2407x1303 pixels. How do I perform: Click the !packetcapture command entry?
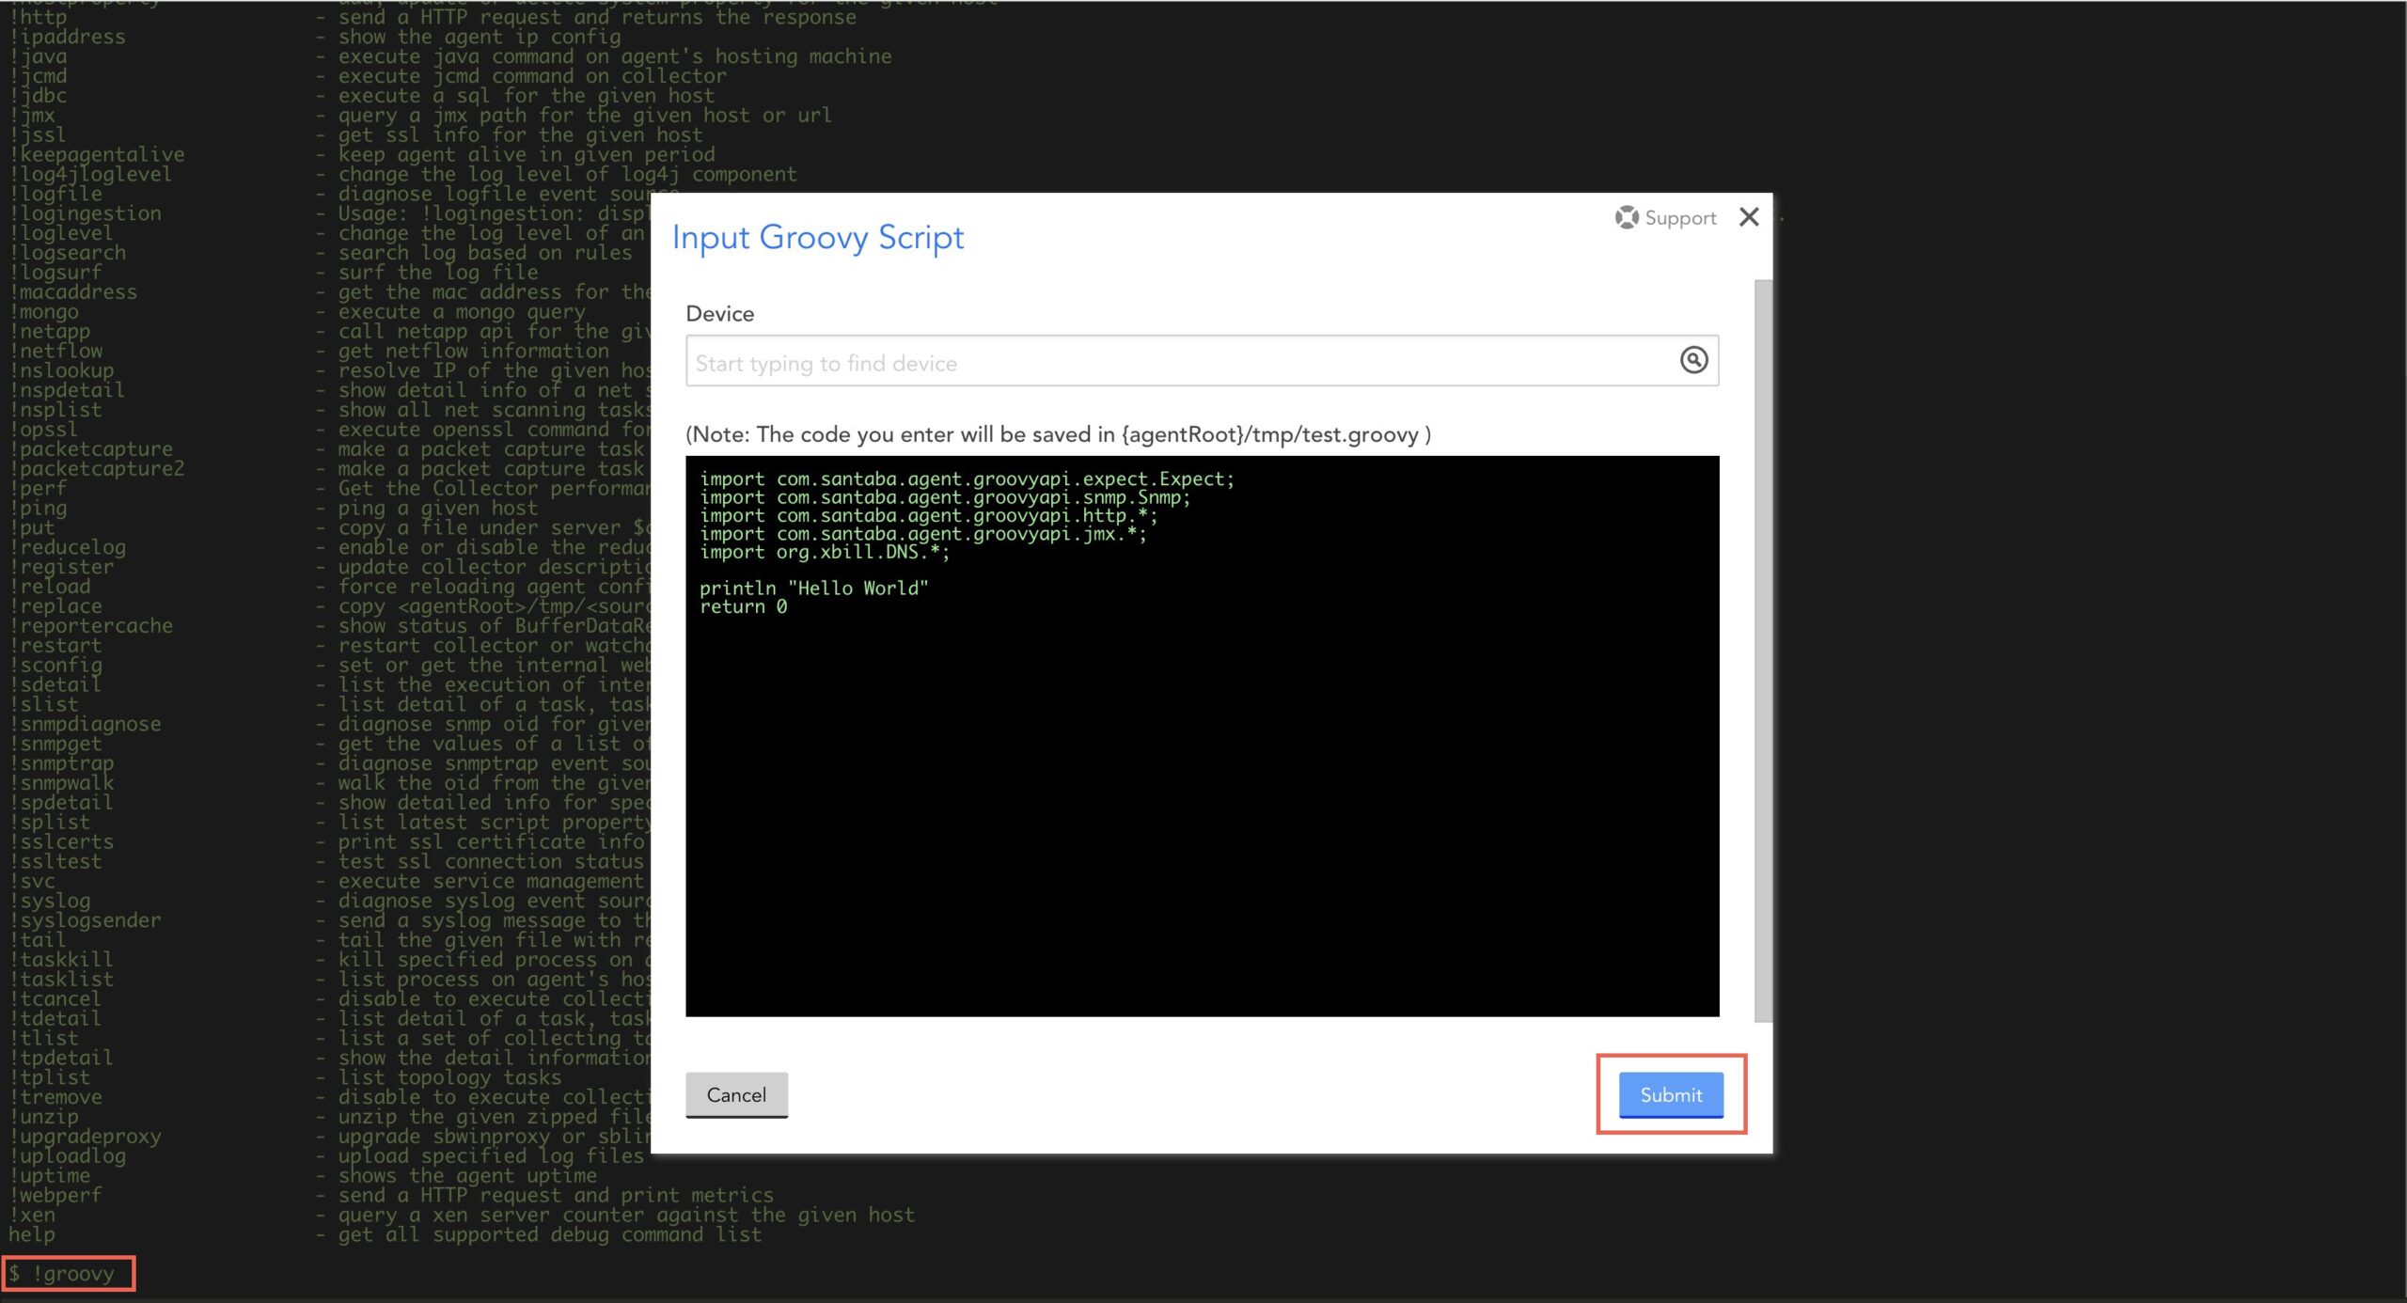(x=91, y=448)
